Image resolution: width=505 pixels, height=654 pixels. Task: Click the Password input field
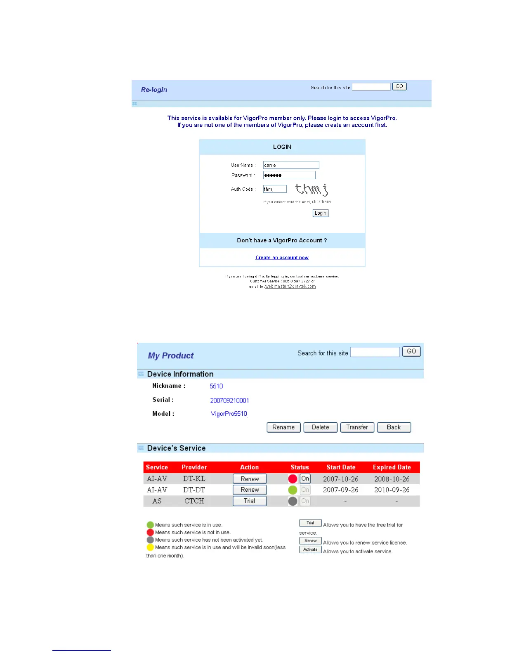289,175
